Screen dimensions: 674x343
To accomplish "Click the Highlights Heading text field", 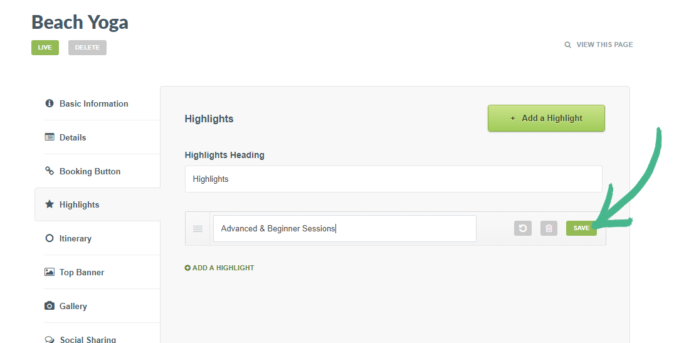I will [393, 179].
